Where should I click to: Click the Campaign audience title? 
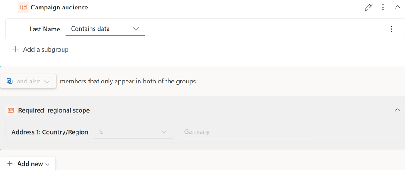[59, 8]
